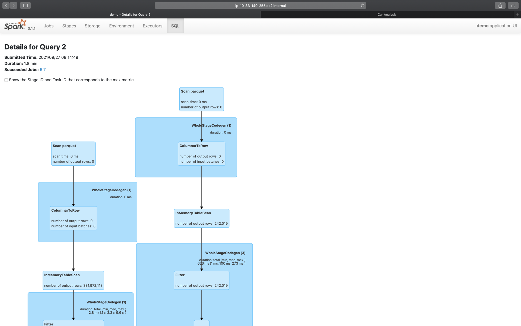Viewport: 521px width, 326px height.
Task: Switch to the Stages tab
Action: click(x=69, y=26)
